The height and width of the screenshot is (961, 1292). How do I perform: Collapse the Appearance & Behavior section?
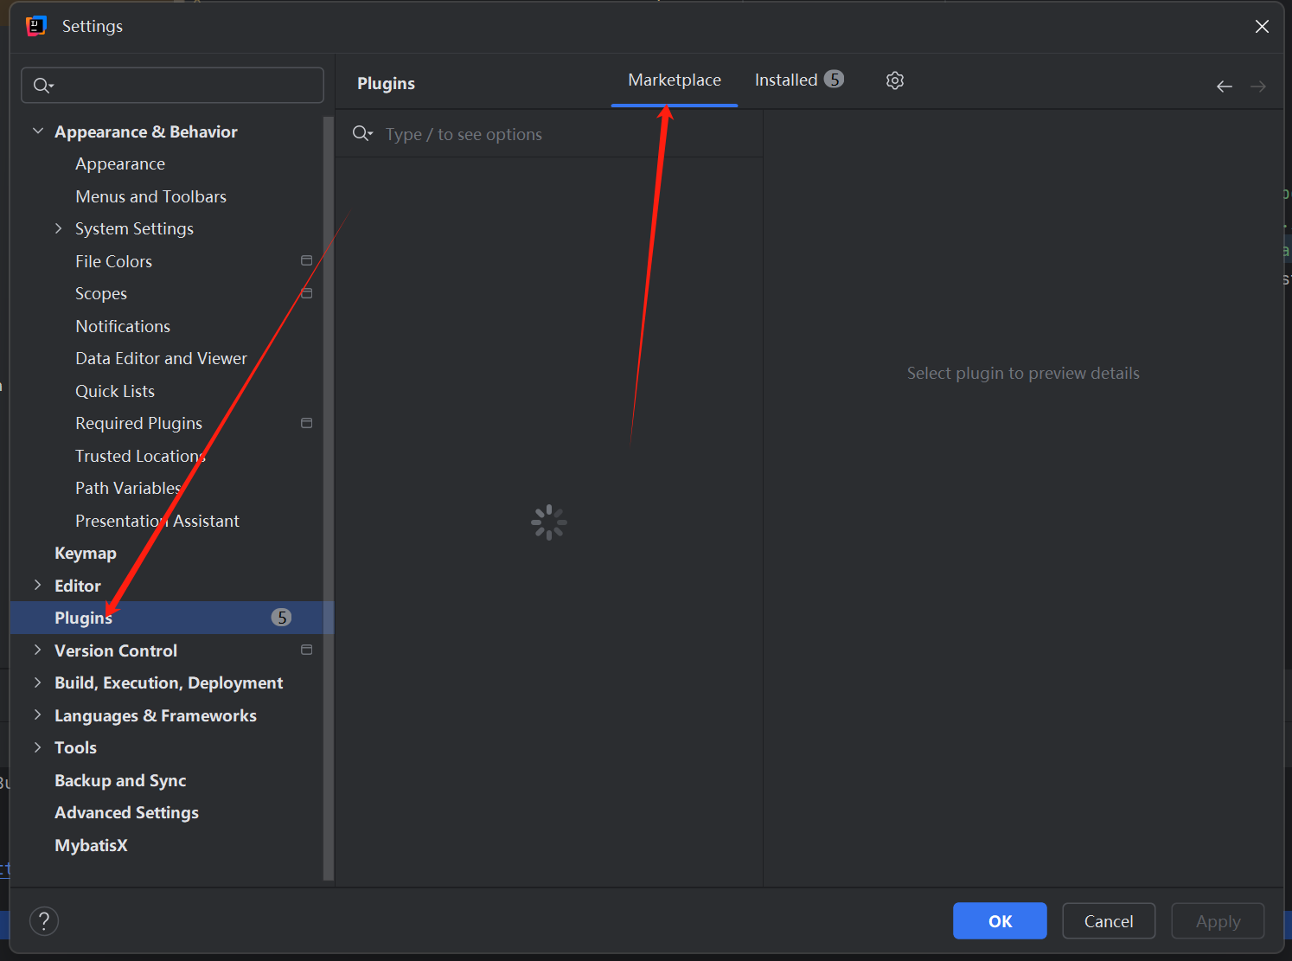tap(37, 131)
